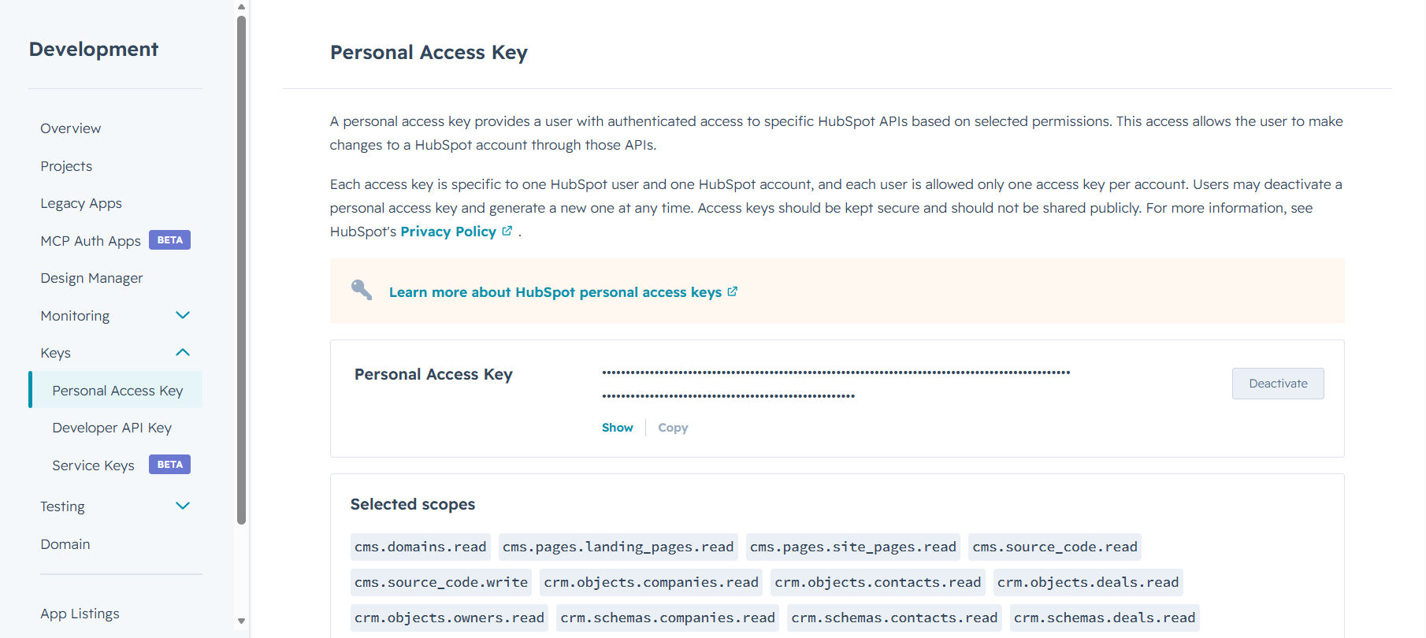Image resolution: width=1426 pixels, height=638 pixels.
Task: Select Design Manager in sidebar
Action: (91, 278)
